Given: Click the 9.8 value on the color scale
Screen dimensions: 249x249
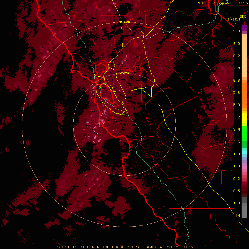Looking at the screenshot, I should pos(237,31).
